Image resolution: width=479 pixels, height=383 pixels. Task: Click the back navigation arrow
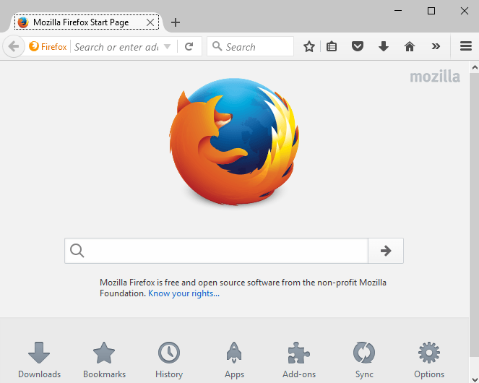click(13, 46)
